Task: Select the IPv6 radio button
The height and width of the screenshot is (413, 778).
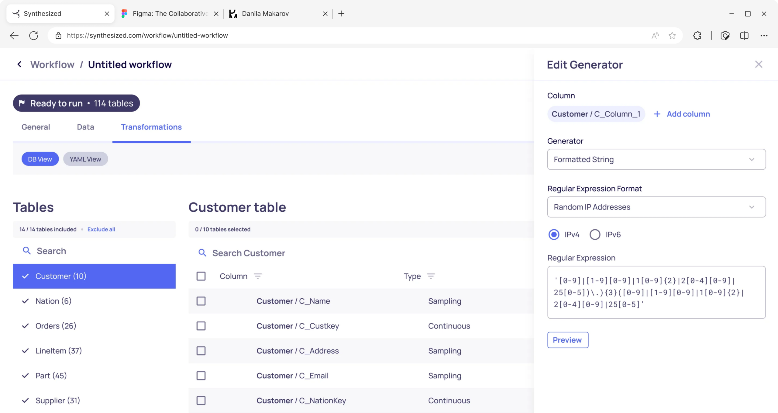Action: click(595, 234)
